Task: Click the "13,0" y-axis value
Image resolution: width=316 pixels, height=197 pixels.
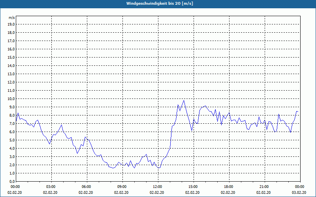Action: click(11, 74)
